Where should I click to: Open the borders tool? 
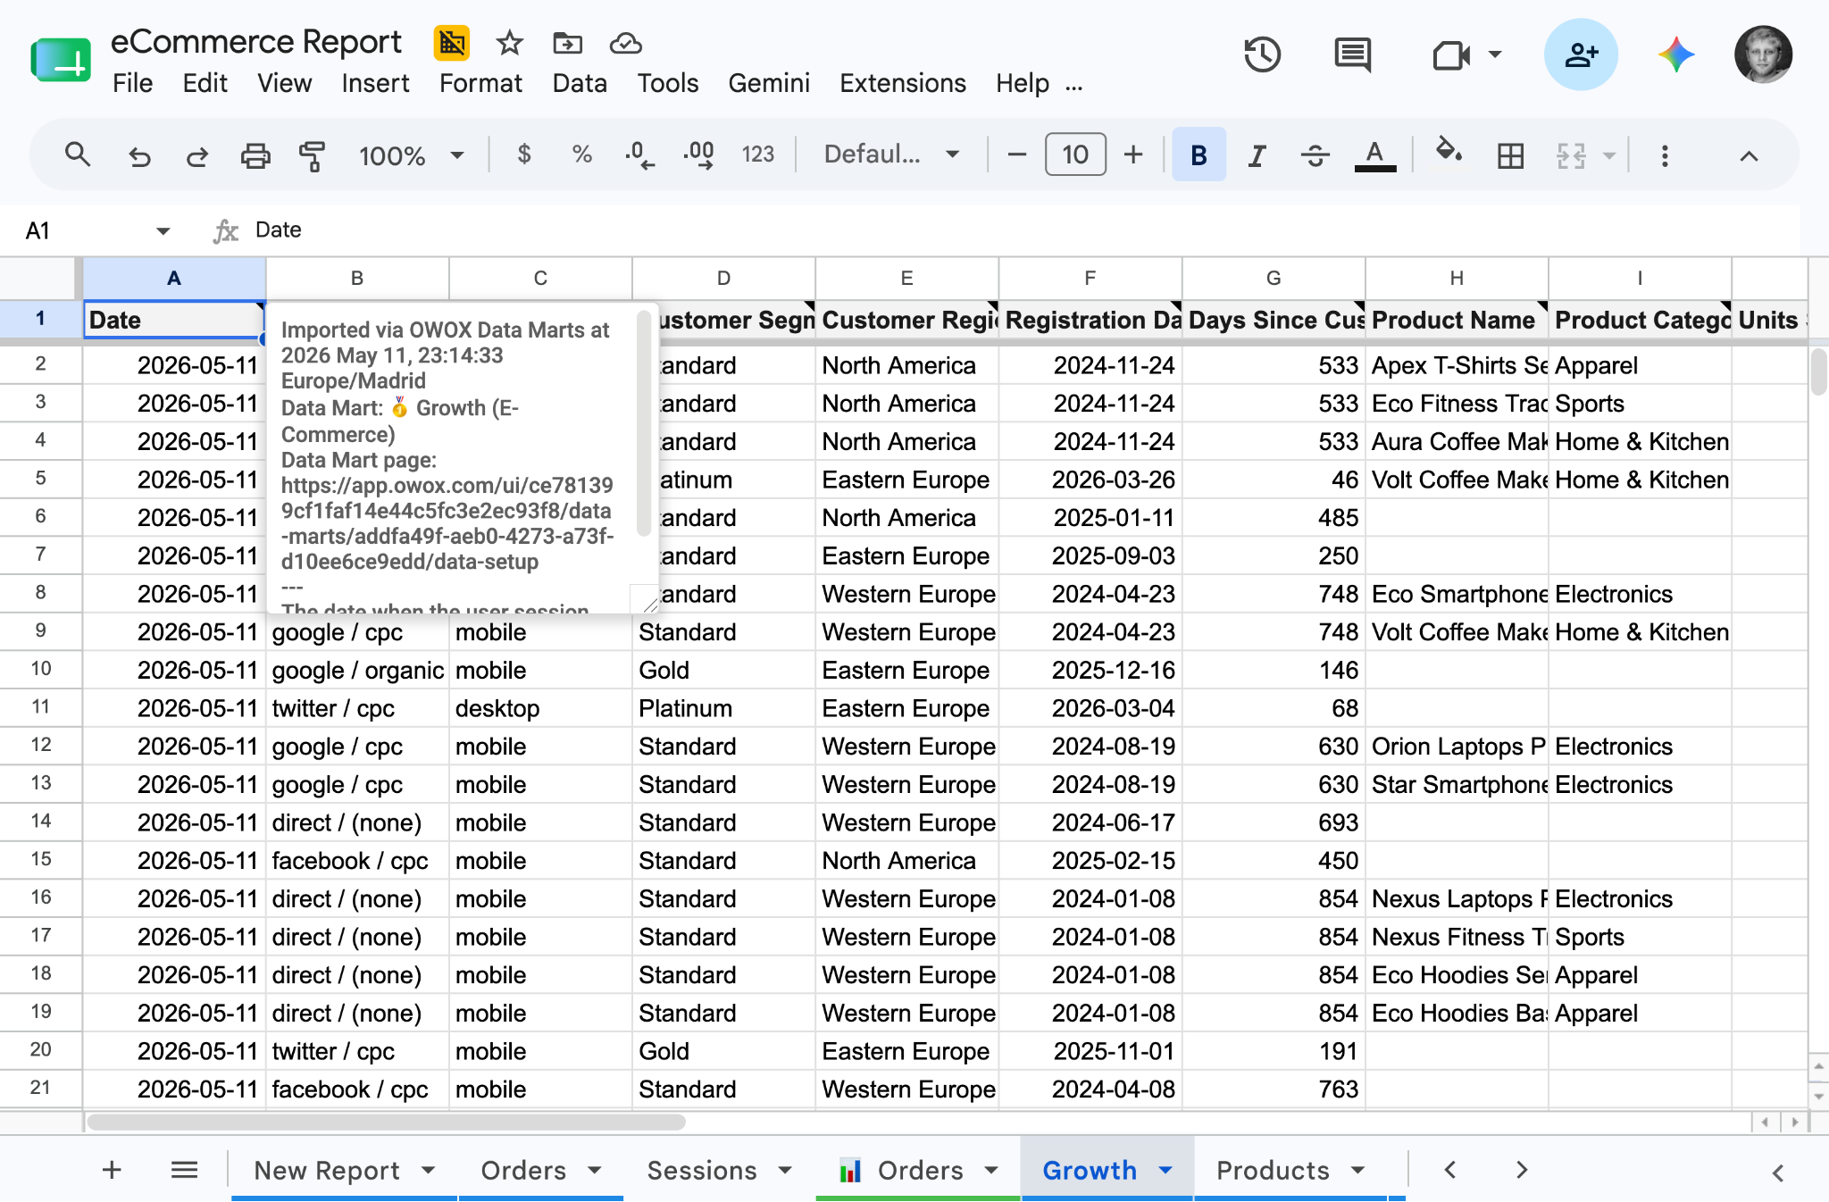point(1510,156)
